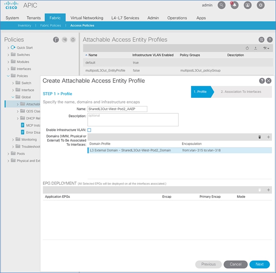
Task: Go to the Inventory submenu
Action: [24, 25]
